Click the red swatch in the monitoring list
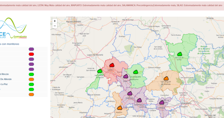 (x=31, y=54)
